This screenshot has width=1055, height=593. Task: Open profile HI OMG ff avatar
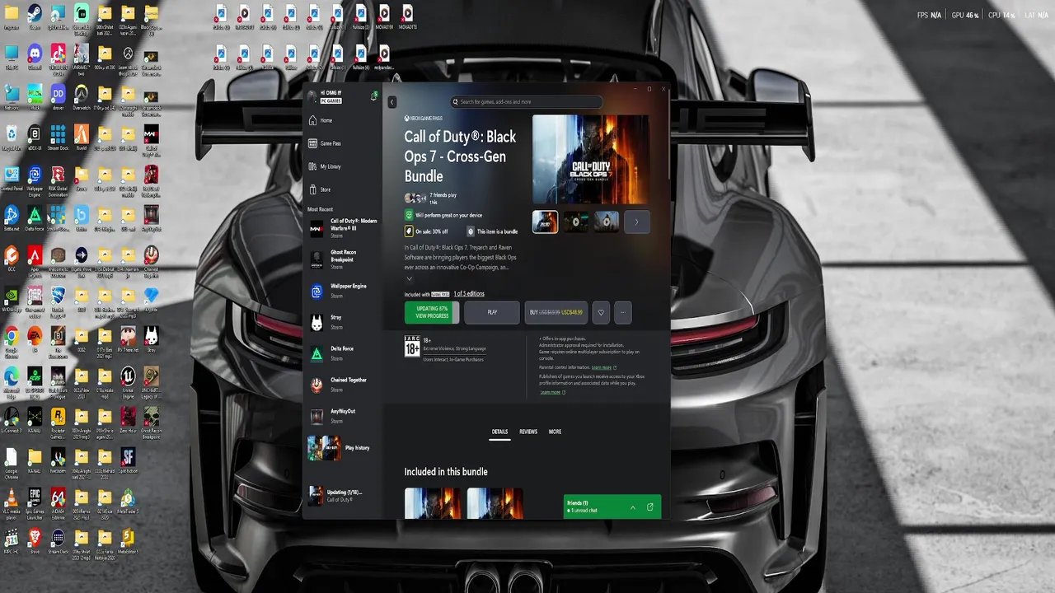pyautogui.click(x=312, y=96)
